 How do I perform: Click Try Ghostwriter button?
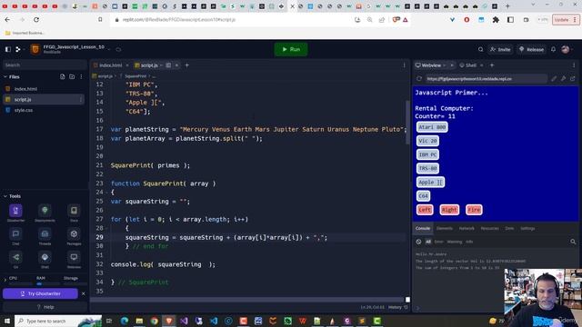(40, 293)
